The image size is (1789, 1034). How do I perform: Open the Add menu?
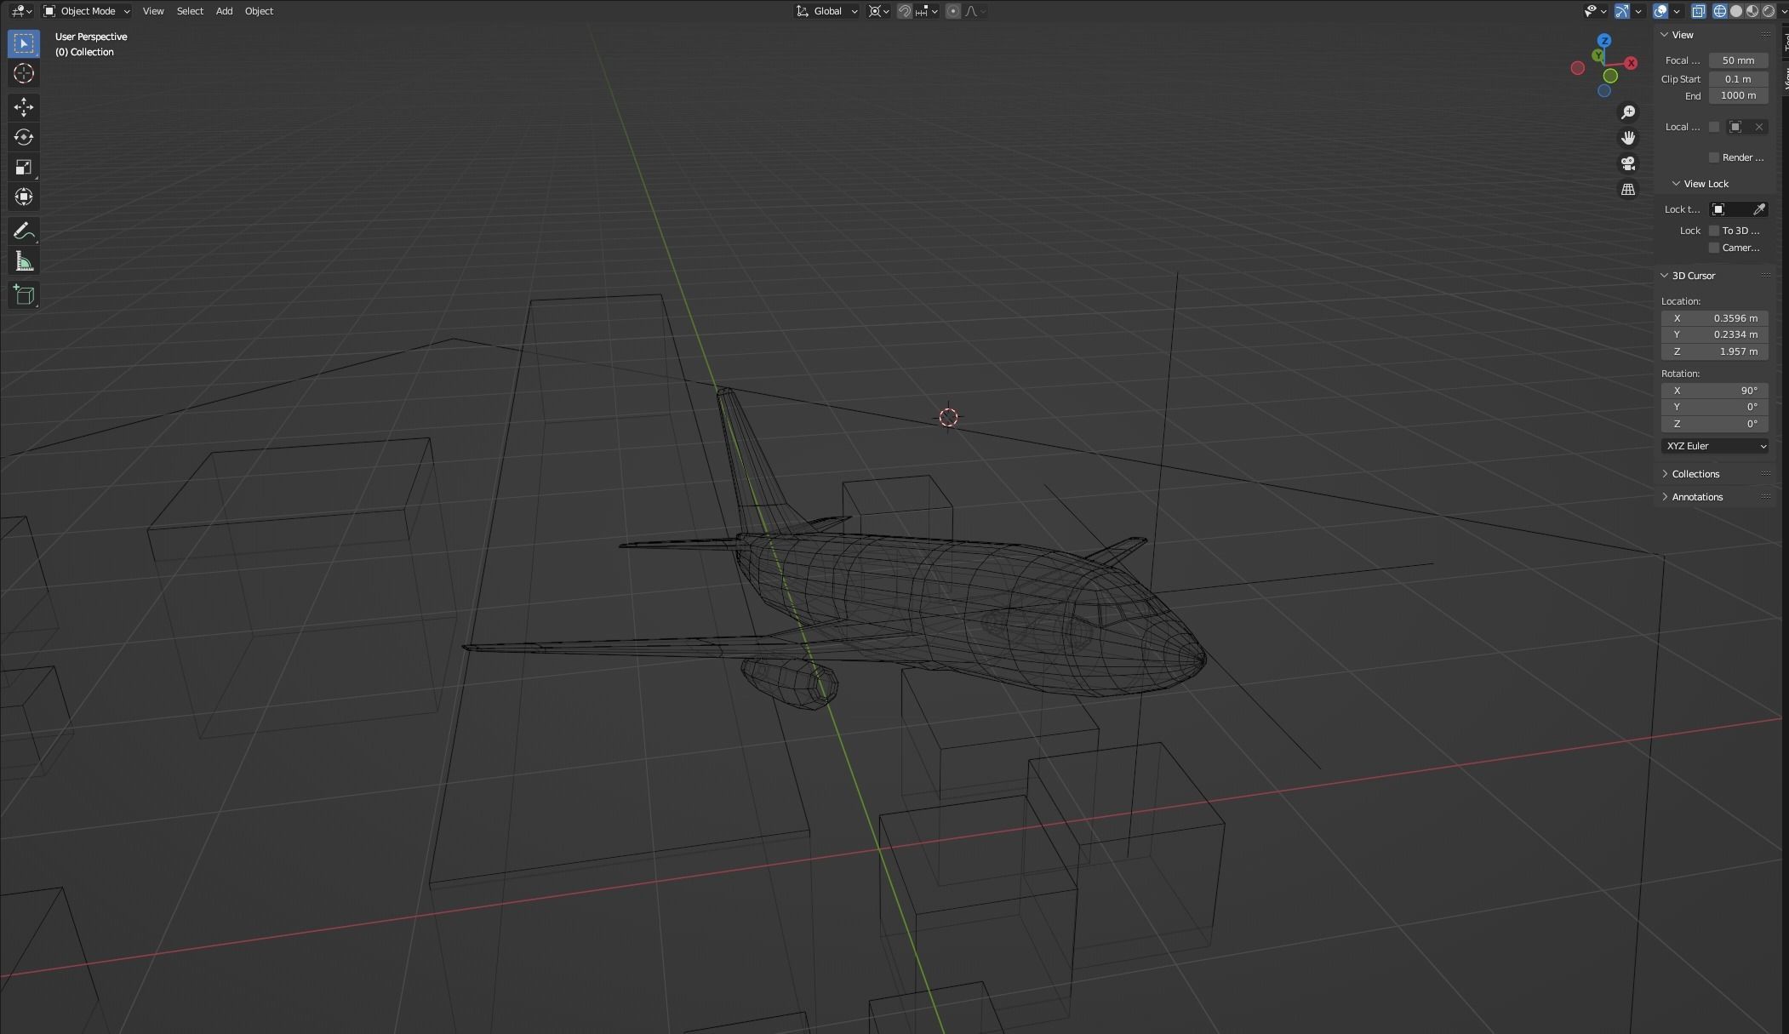(224, 11)
